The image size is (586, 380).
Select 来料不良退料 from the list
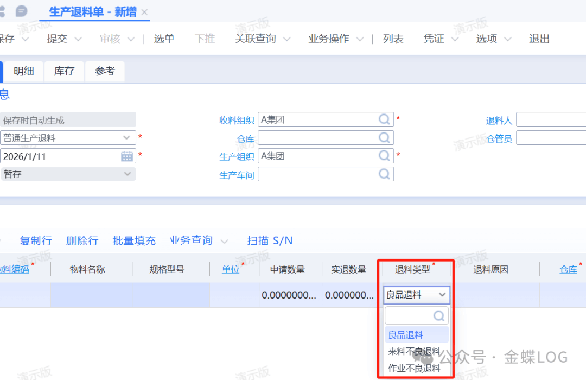[x=414, y=351]
